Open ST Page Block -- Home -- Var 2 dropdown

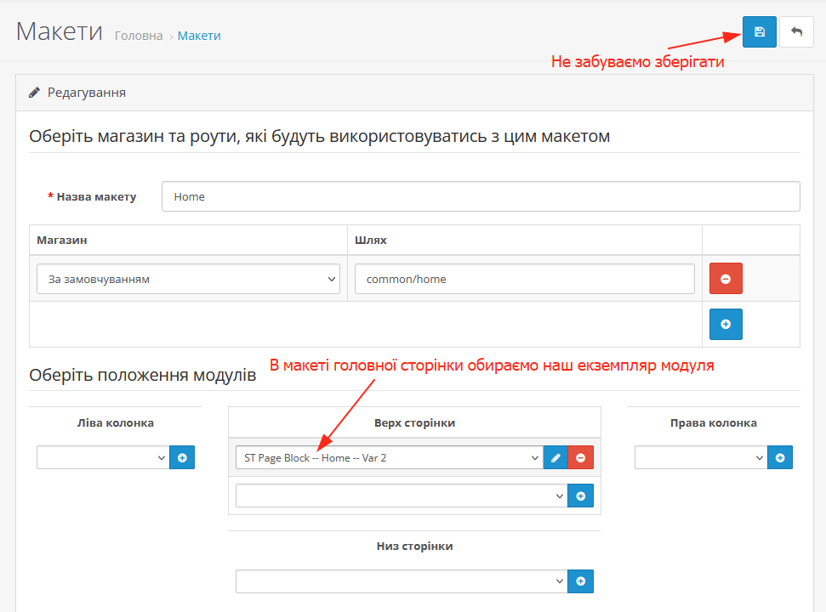click(x=390, y=458)
